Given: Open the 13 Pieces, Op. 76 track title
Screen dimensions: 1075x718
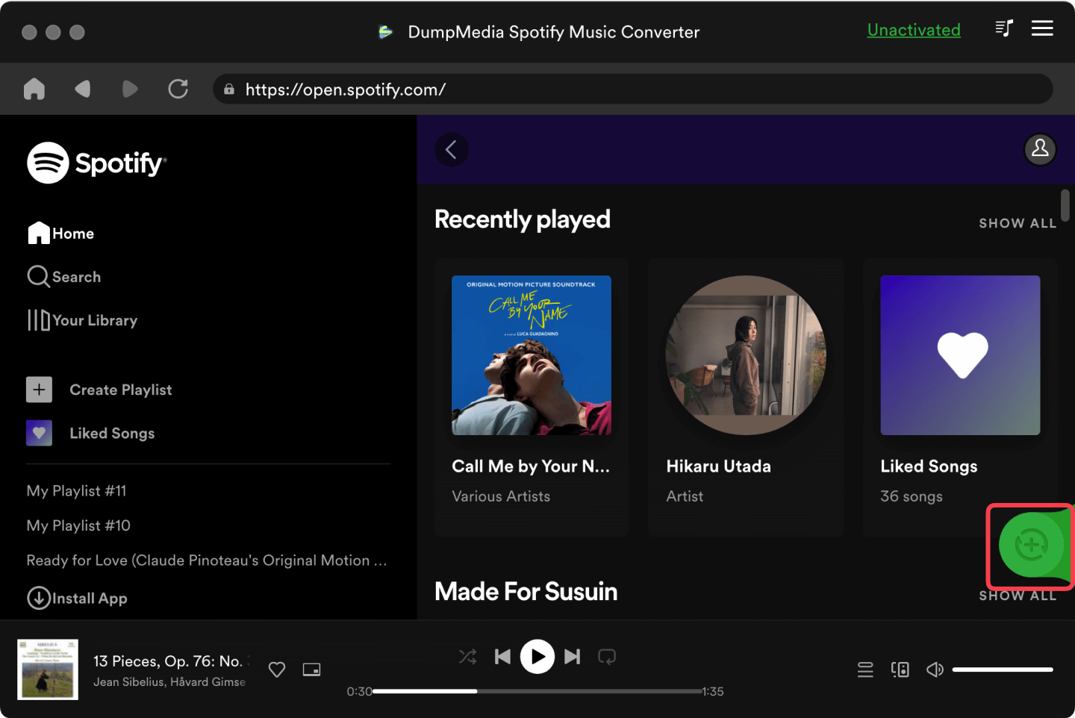Looking at the screenshot, I should click(x=171, y=661).
